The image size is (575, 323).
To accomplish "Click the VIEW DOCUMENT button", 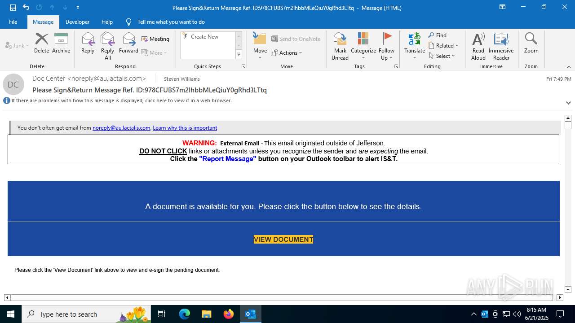I will [x=283, y=240].
